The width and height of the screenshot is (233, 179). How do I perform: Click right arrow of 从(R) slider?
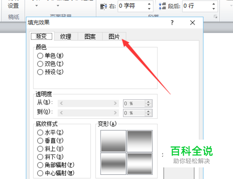[115, 103]
